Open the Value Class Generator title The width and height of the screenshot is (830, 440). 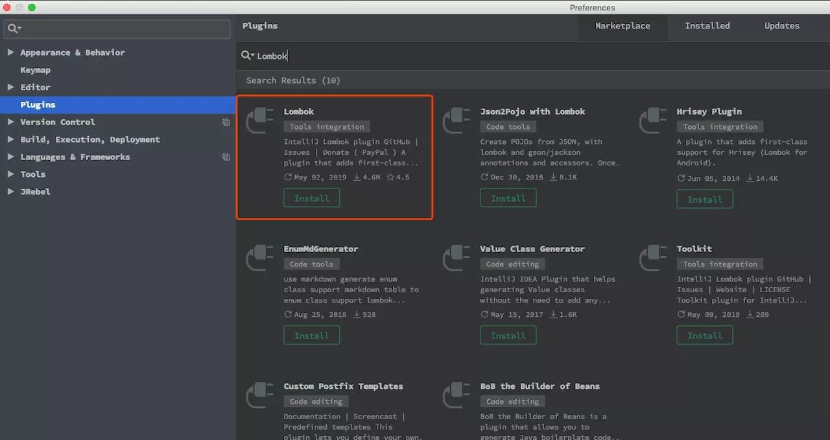pos(532,249)
